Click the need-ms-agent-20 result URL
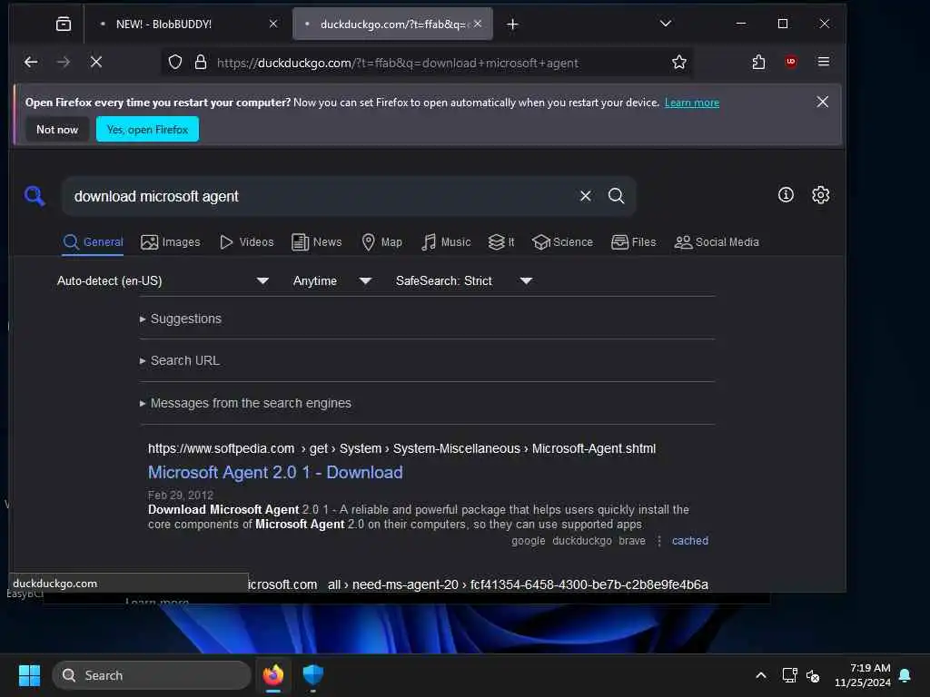The height and width of the screenshot is (697, 930). [478, 584]
